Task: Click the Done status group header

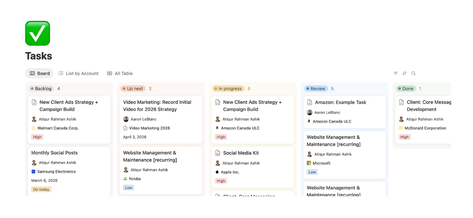Action: click(406, 89)
